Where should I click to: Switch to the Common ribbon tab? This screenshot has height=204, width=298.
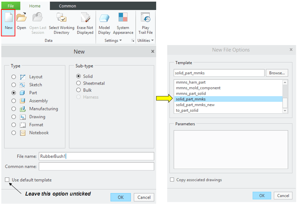point(67,6)
